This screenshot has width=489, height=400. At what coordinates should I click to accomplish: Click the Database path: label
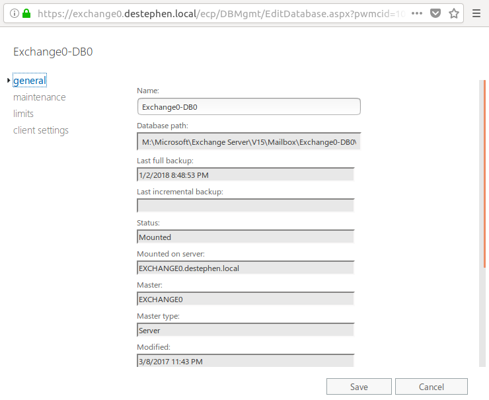(163, 126)
